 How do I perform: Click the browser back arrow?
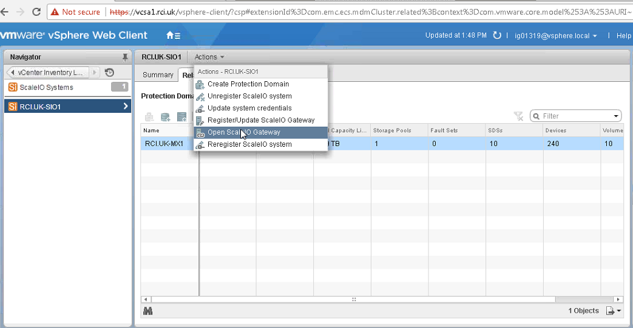pos(4,12)
